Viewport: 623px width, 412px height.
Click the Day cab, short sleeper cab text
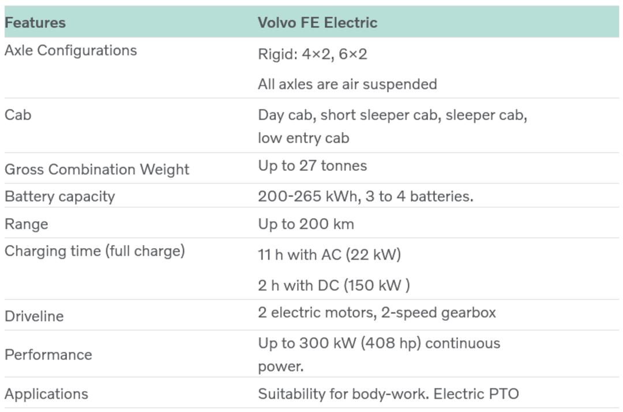pos(349,115)
